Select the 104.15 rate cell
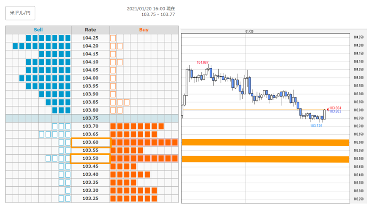This screenshot has height=208, width=370. 90,54
